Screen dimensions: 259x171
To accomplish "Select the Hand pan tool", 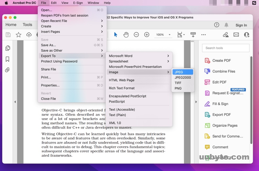I will pos(126,35).
